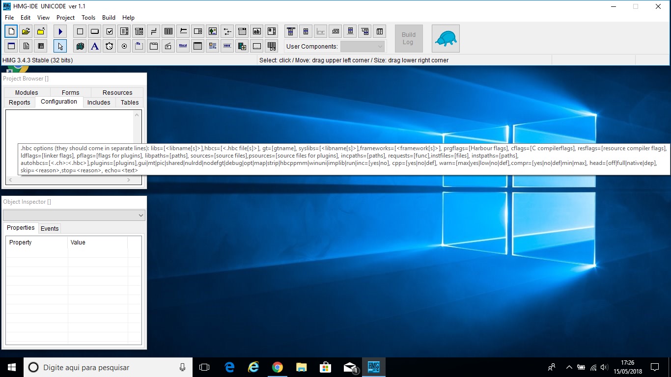Select the multimedia Player control tool

pos(242,46)
